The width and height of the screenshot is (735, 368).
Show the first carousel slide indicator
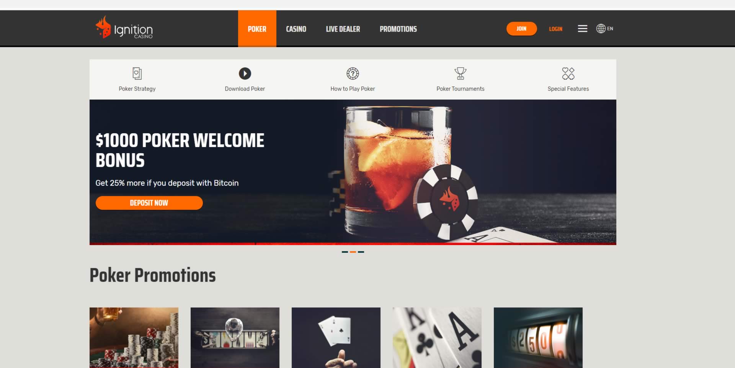point(345,252)
